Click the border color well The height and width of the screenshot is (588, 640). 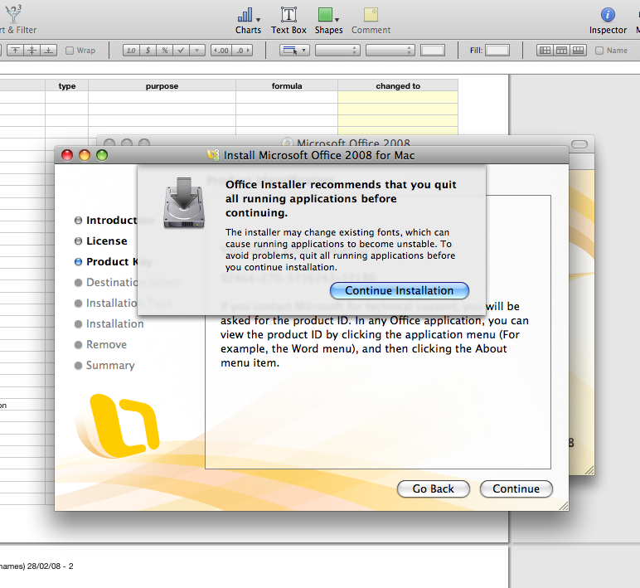(433, 51)
